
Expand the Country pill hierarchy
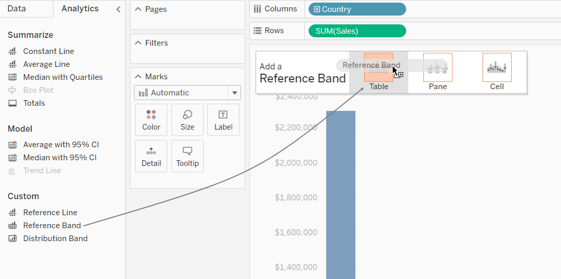pyautogui.click(x=317, y=10)
